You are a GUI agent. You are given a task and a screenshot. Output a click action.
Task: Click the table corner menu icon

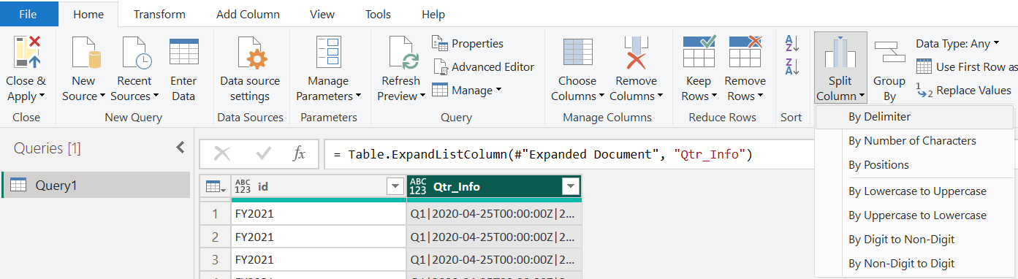[215, 187]
